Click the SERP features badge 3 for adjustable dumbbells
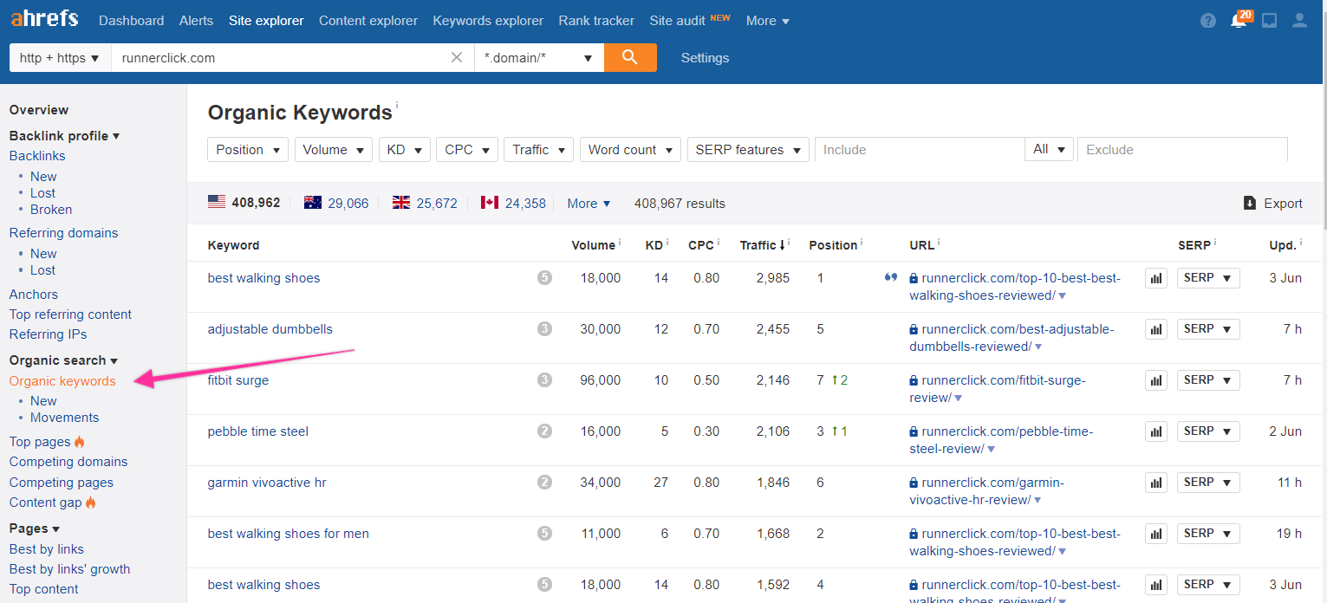 tap(544, 329)
